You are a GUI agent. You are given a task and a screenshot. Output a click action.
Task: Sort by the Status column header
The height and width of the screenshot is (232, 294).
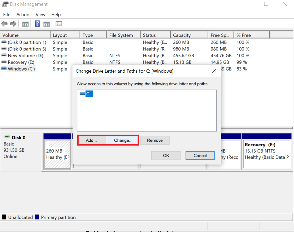(x=156, y=35)
